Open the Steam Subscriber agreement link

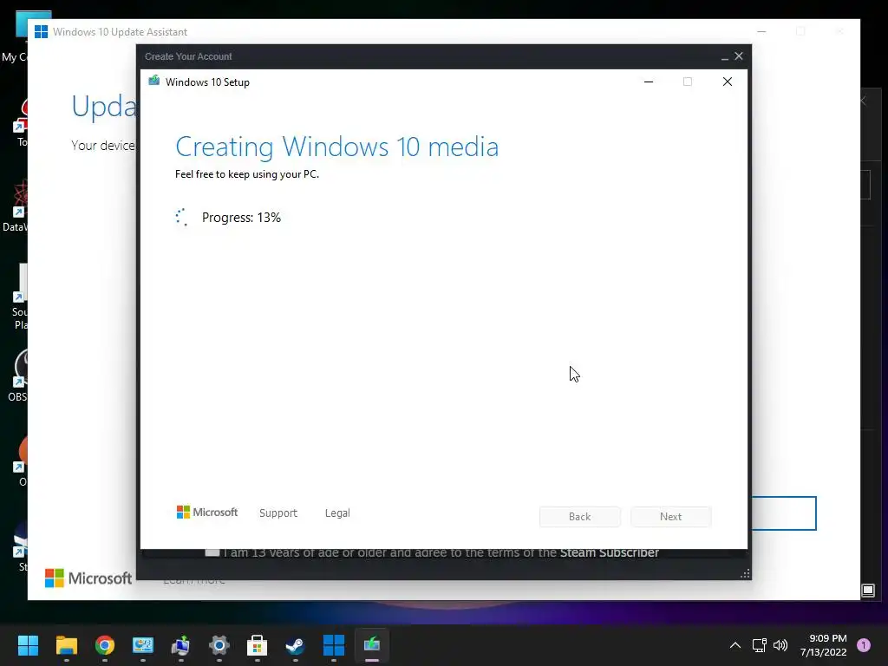coord(609,552)
